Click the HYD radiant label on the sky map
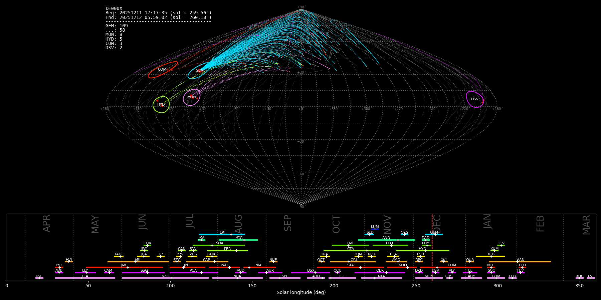This screenshot has height=300, width=601. coord(161,105)
